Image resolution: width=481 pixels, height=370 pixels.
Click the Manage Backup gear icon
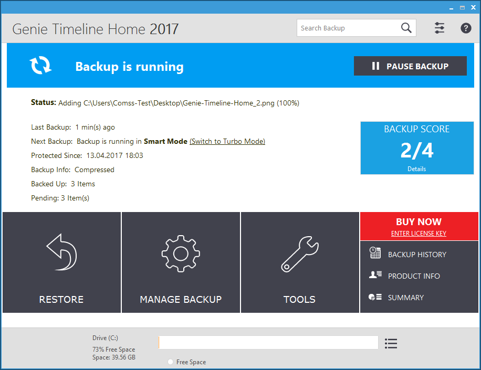pos(181,253)
